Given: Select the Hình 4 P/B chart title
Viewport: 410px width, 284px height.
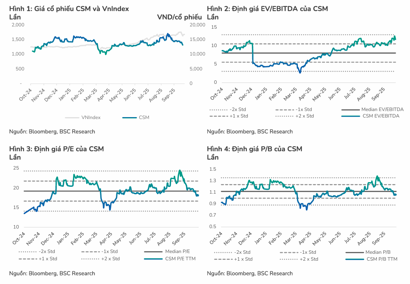Looking at the screenshot, I should tap(255, 149).
